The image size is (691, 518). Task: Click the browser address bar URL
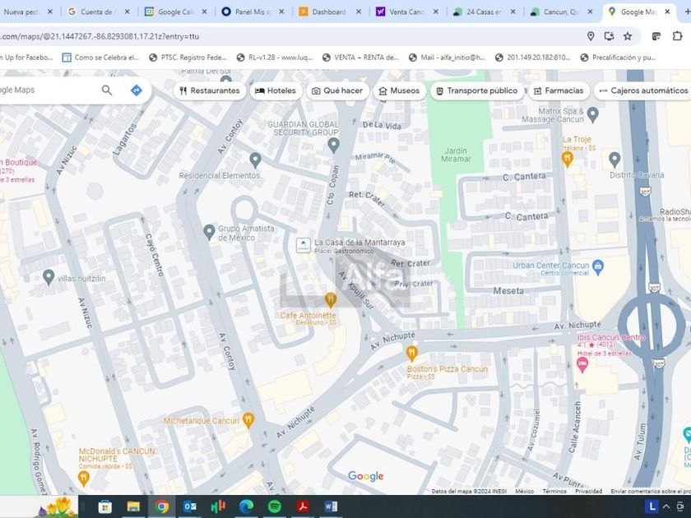[x=247, y=36]
